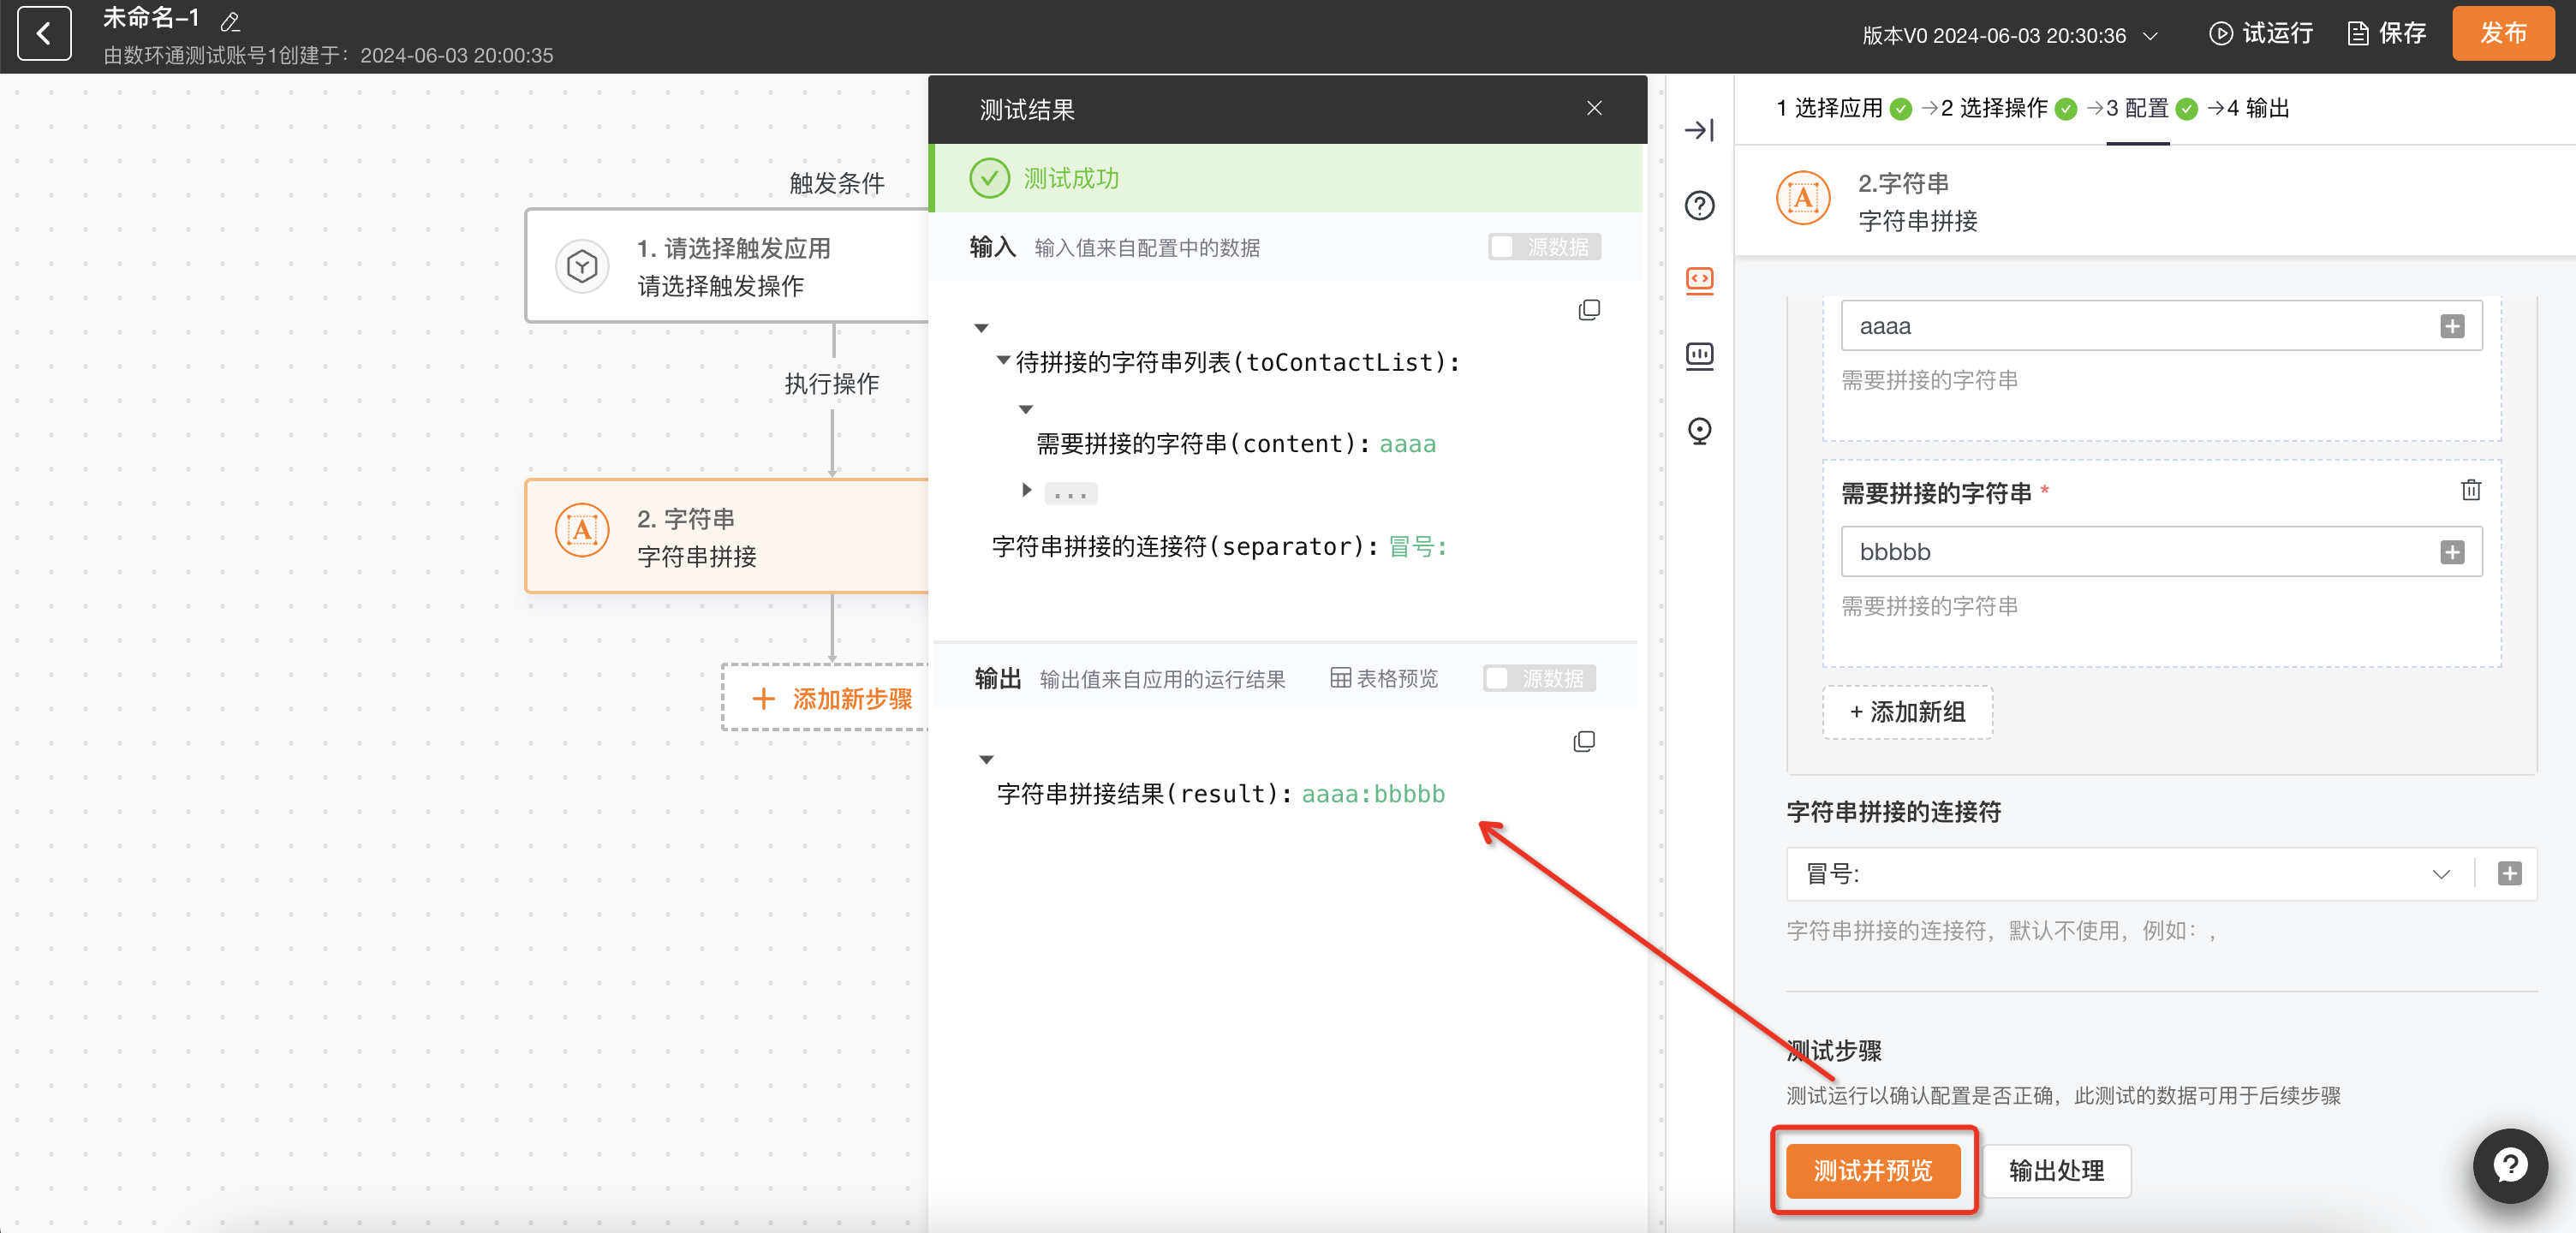
Task: Edit the workflow name pencil icon
Action: tap(230, 21)
